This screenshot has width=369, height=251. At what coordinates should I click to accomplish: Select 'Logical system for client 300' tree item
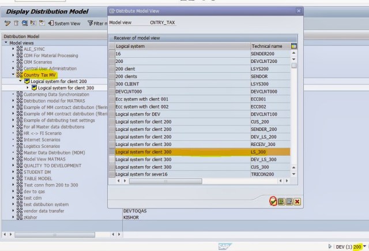(70, 88)
